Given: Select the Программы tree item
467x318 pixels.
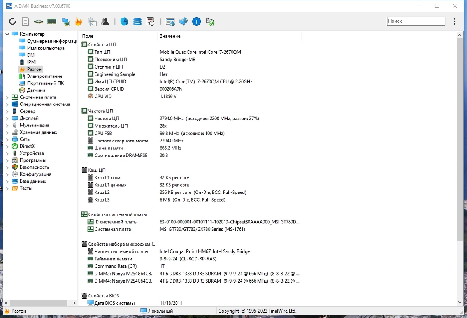Looking at the screenshot, I should click(29, 160).
